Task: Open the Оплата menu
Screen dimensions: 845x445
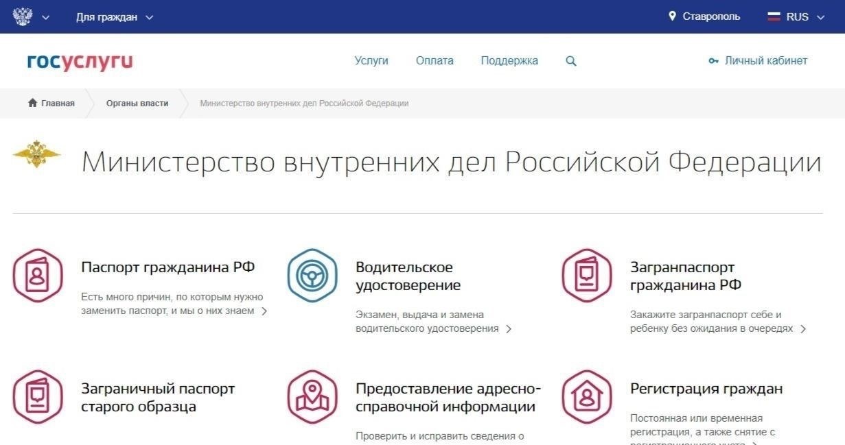Action: coord(435,60)
